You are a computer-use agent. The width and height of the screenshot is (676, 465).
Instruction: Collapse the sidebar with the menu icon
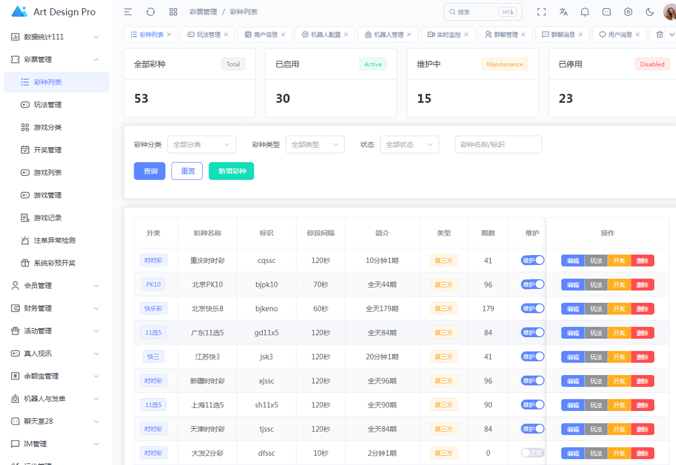[128, 12]
